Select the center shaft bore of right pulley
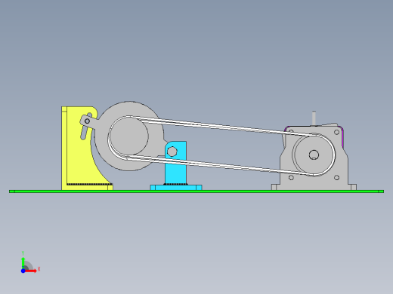This screenshot has height=294, width=393. (314, 155)
